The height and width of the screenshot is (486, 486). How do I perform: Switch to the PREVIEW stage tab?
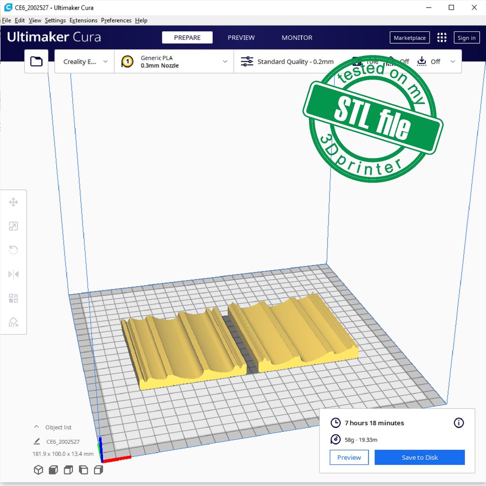point(241,38)
